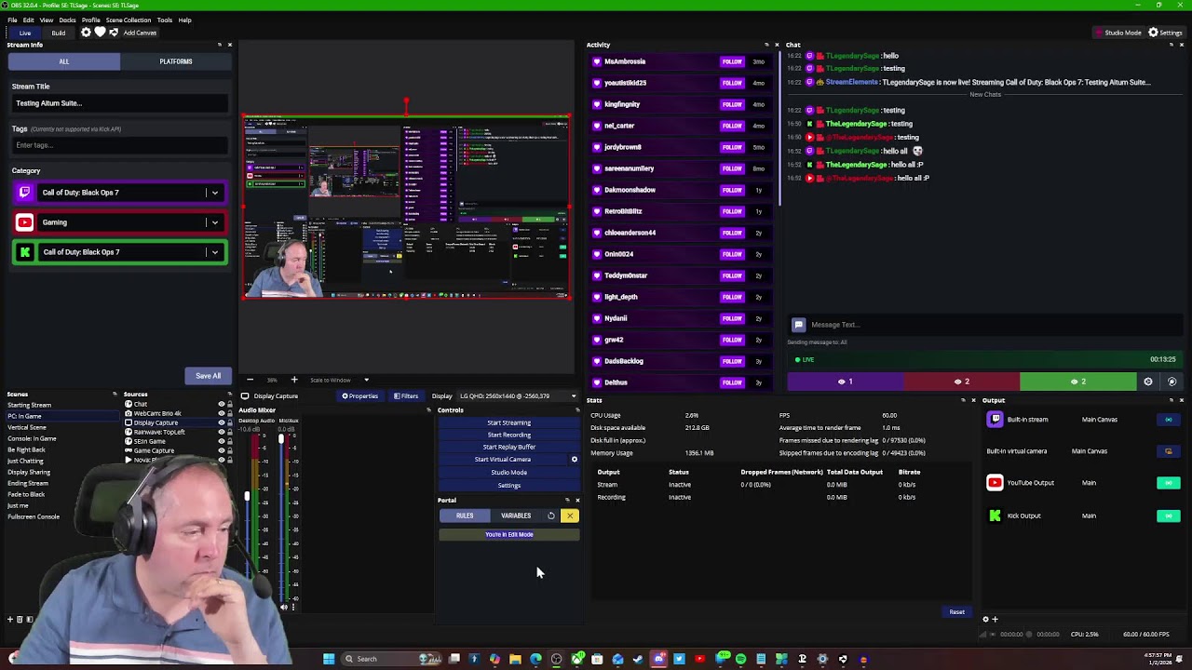Screen dimensions: 1192x670
Task: Click Start Streaming in Controls
Action: click(509, 422)
